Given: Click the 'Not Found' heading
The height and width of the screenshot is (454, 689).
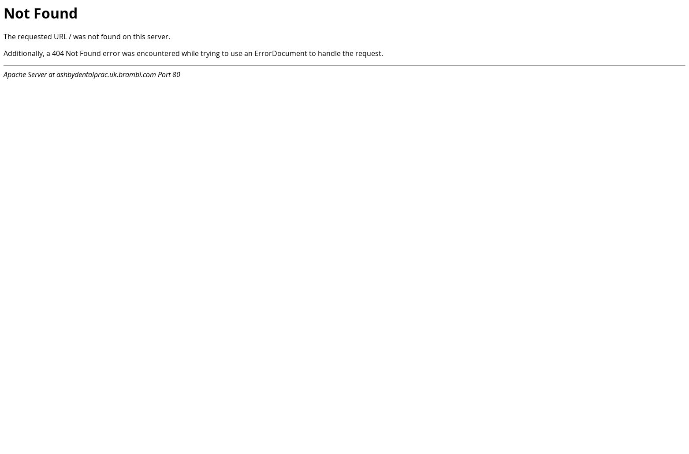Looking at the screenshot, I should click(41, 13).
